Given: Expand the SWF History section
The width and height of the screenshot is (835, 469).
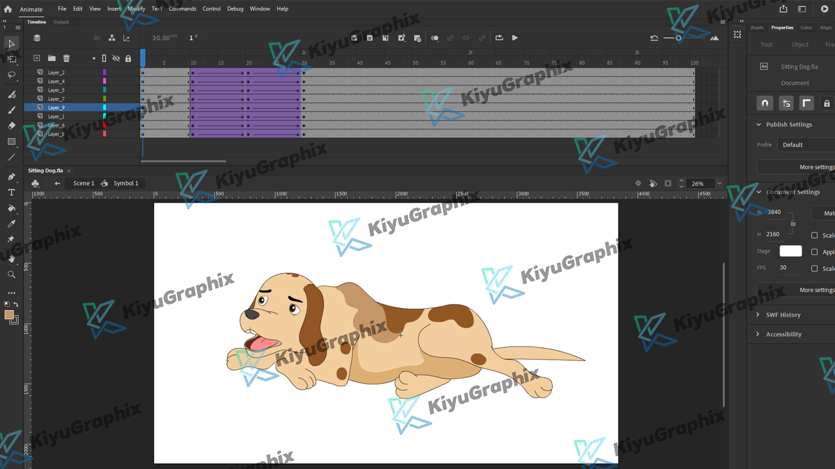Looking at the screenshot, I should 758,315.
